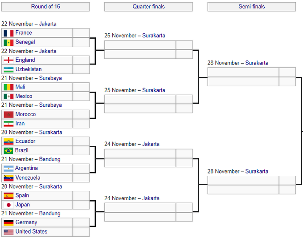Viewport: 303px width, 238px height.
Task: Click the first Surabaya venue link
Action: [x=50, y=78]
